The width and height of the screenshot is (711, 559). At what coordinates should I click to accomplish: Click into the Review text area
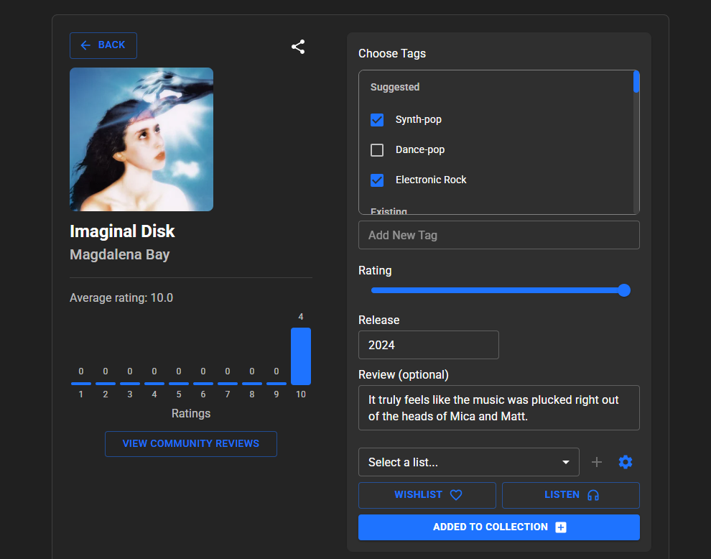click(498, 408)
